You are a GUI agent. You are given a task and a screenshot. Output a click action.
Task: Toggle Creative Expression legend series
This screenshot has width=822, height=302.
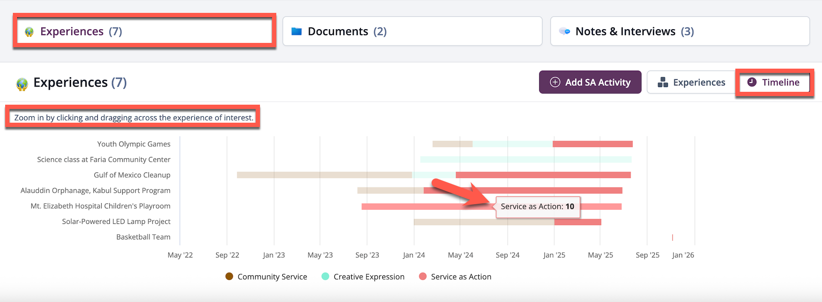363,277
